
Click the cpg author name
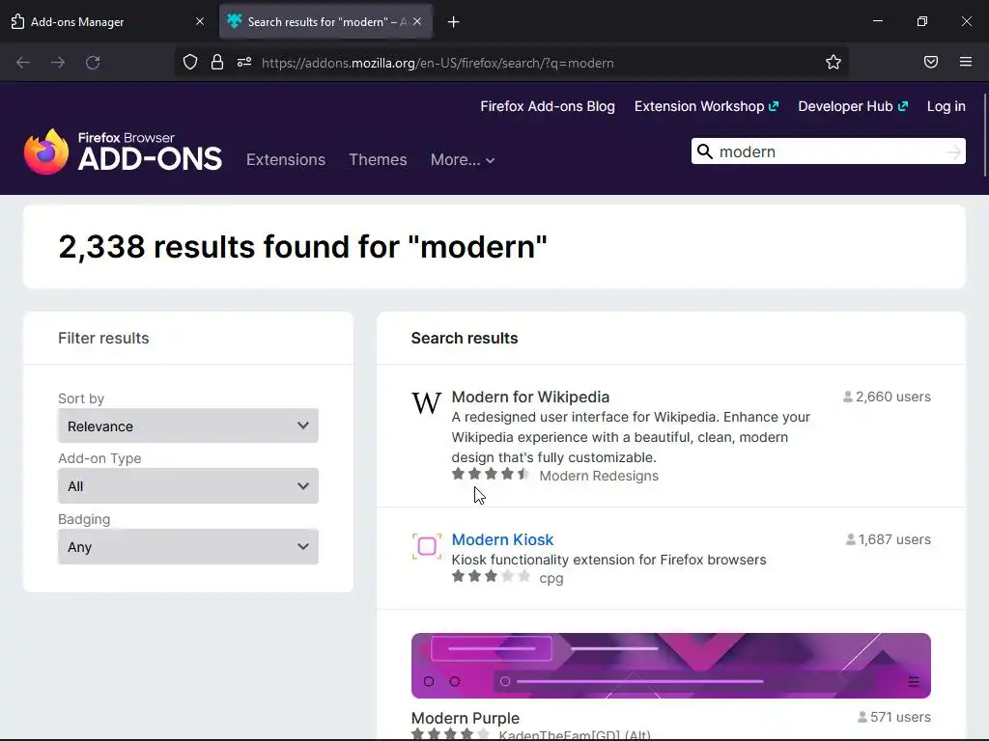coord(551,579)
